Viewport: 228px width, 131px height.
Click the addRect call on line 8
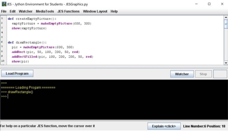pos(46,52)
